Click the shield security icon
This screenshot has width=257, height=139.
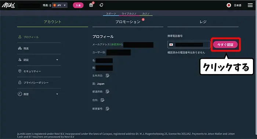pyautogui.click(x=20, y=71)
